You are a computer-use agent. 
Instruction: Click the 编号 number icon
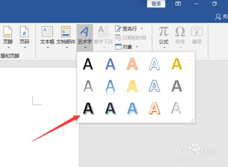coord(197,31)
